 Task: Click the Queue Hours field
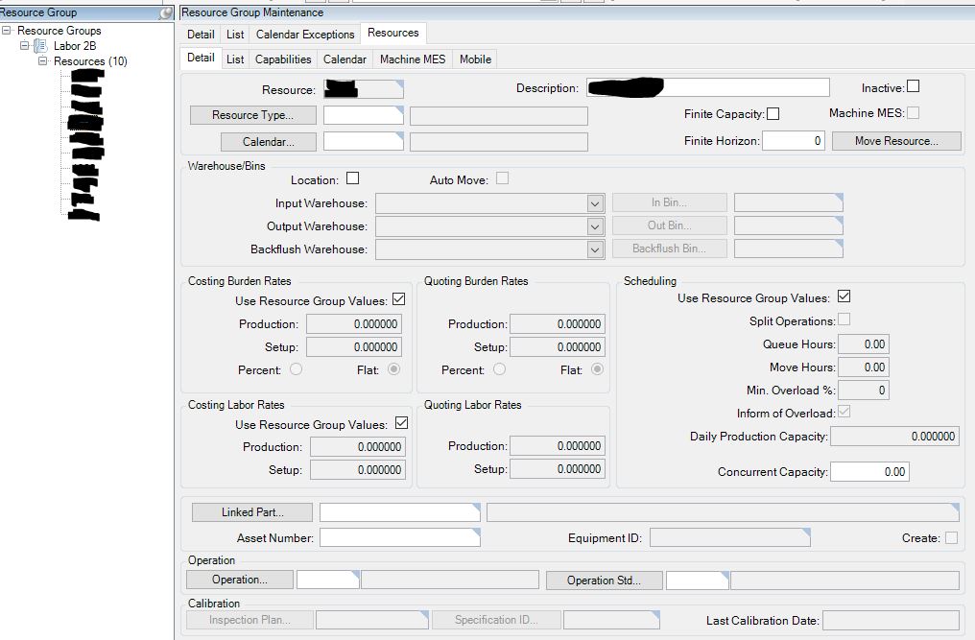point(864,344)
